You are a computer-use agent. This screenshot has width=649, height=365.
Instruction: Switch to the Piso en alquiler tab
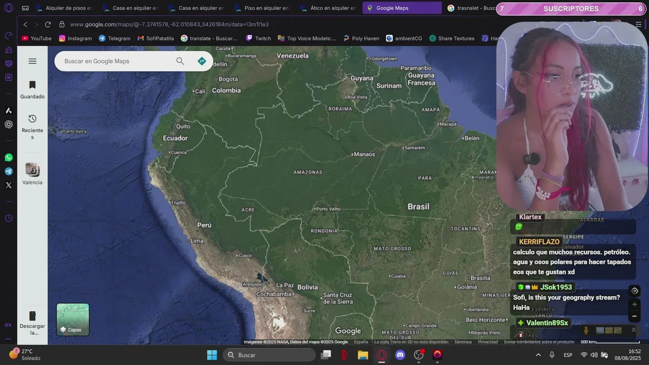pyautogui.click(x=262, y=8)
